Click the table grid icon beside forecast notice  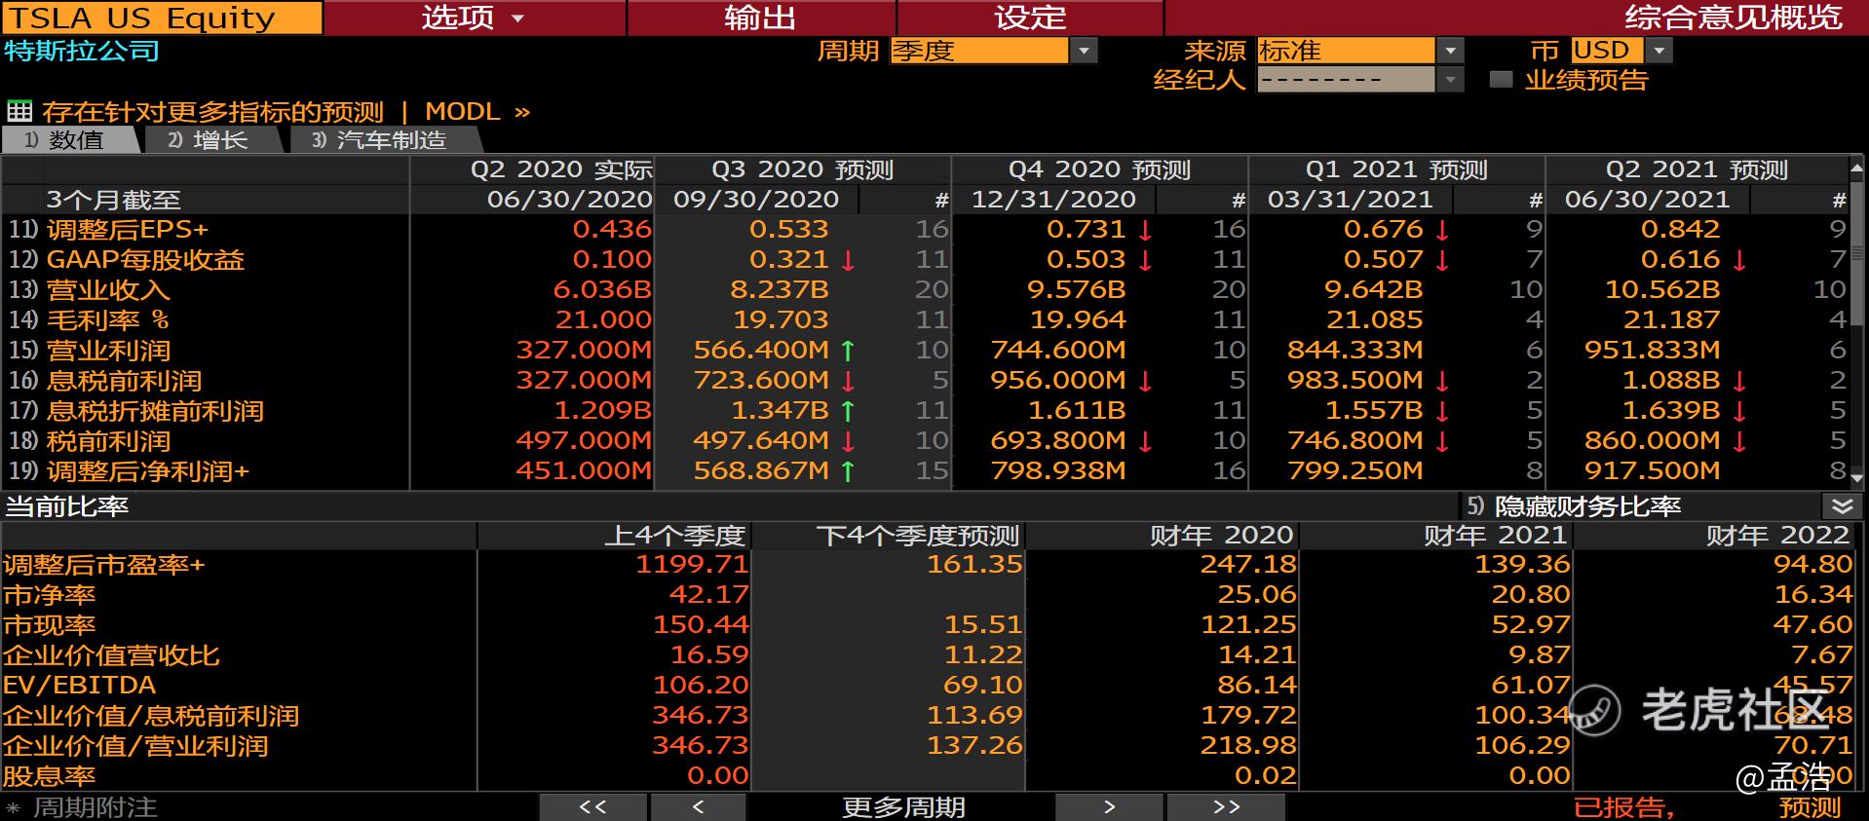[x=19, y=111]
